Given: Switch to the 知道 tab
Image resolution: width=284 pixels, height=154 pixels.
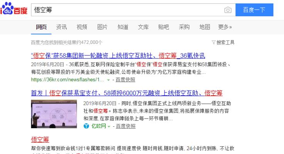Looking at the screenshot, I should 123,27.
